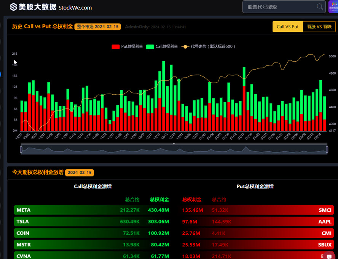The height and width of the screenshot is (259, 338).
Task: Click the StockWe logo icon
Action: (x=14, y=7)
